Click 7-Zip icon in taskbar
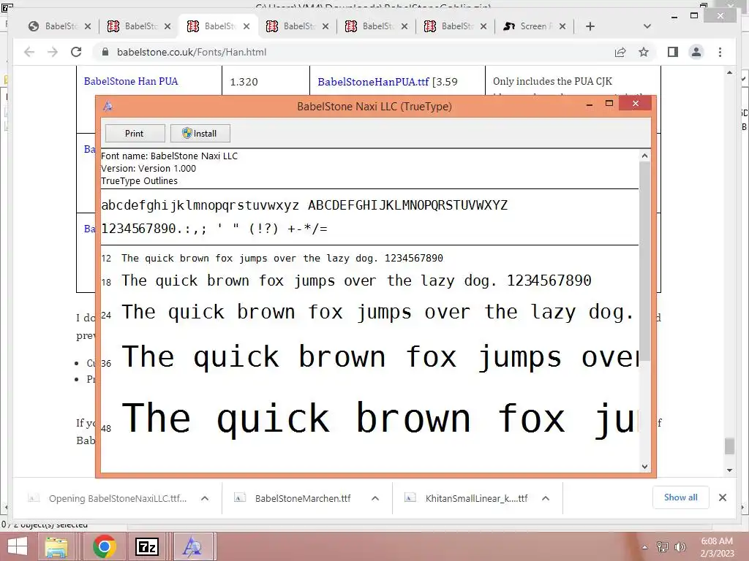Image resolution: width=749 pixels, height=561 pixels. click(147, 546)
